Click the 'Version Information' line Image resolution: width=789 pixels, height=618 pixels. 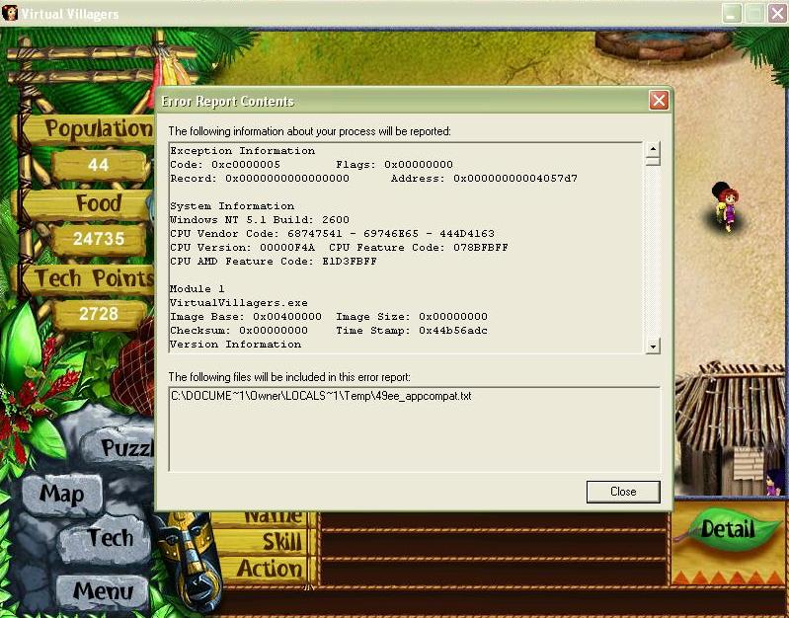pyautogui.click(x=235, y=345)
